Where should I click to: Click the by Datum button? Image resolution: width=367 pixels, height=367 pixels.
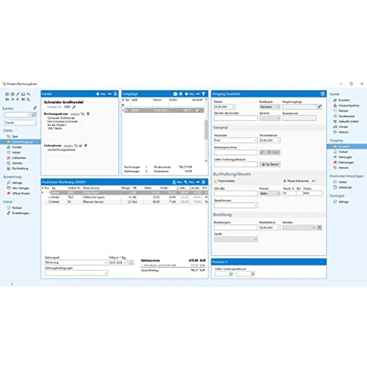click(x=270, y=165)
